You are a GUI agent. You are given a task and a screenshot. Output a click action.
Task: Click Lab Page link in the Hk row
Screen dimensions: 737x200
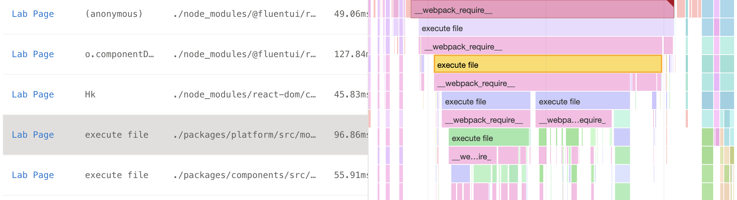(33, 95)
